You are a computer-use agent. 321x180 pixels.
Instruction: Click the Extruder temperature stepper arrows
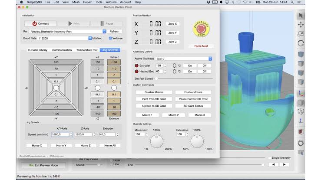pyautogui.click(x=165, y=65)
